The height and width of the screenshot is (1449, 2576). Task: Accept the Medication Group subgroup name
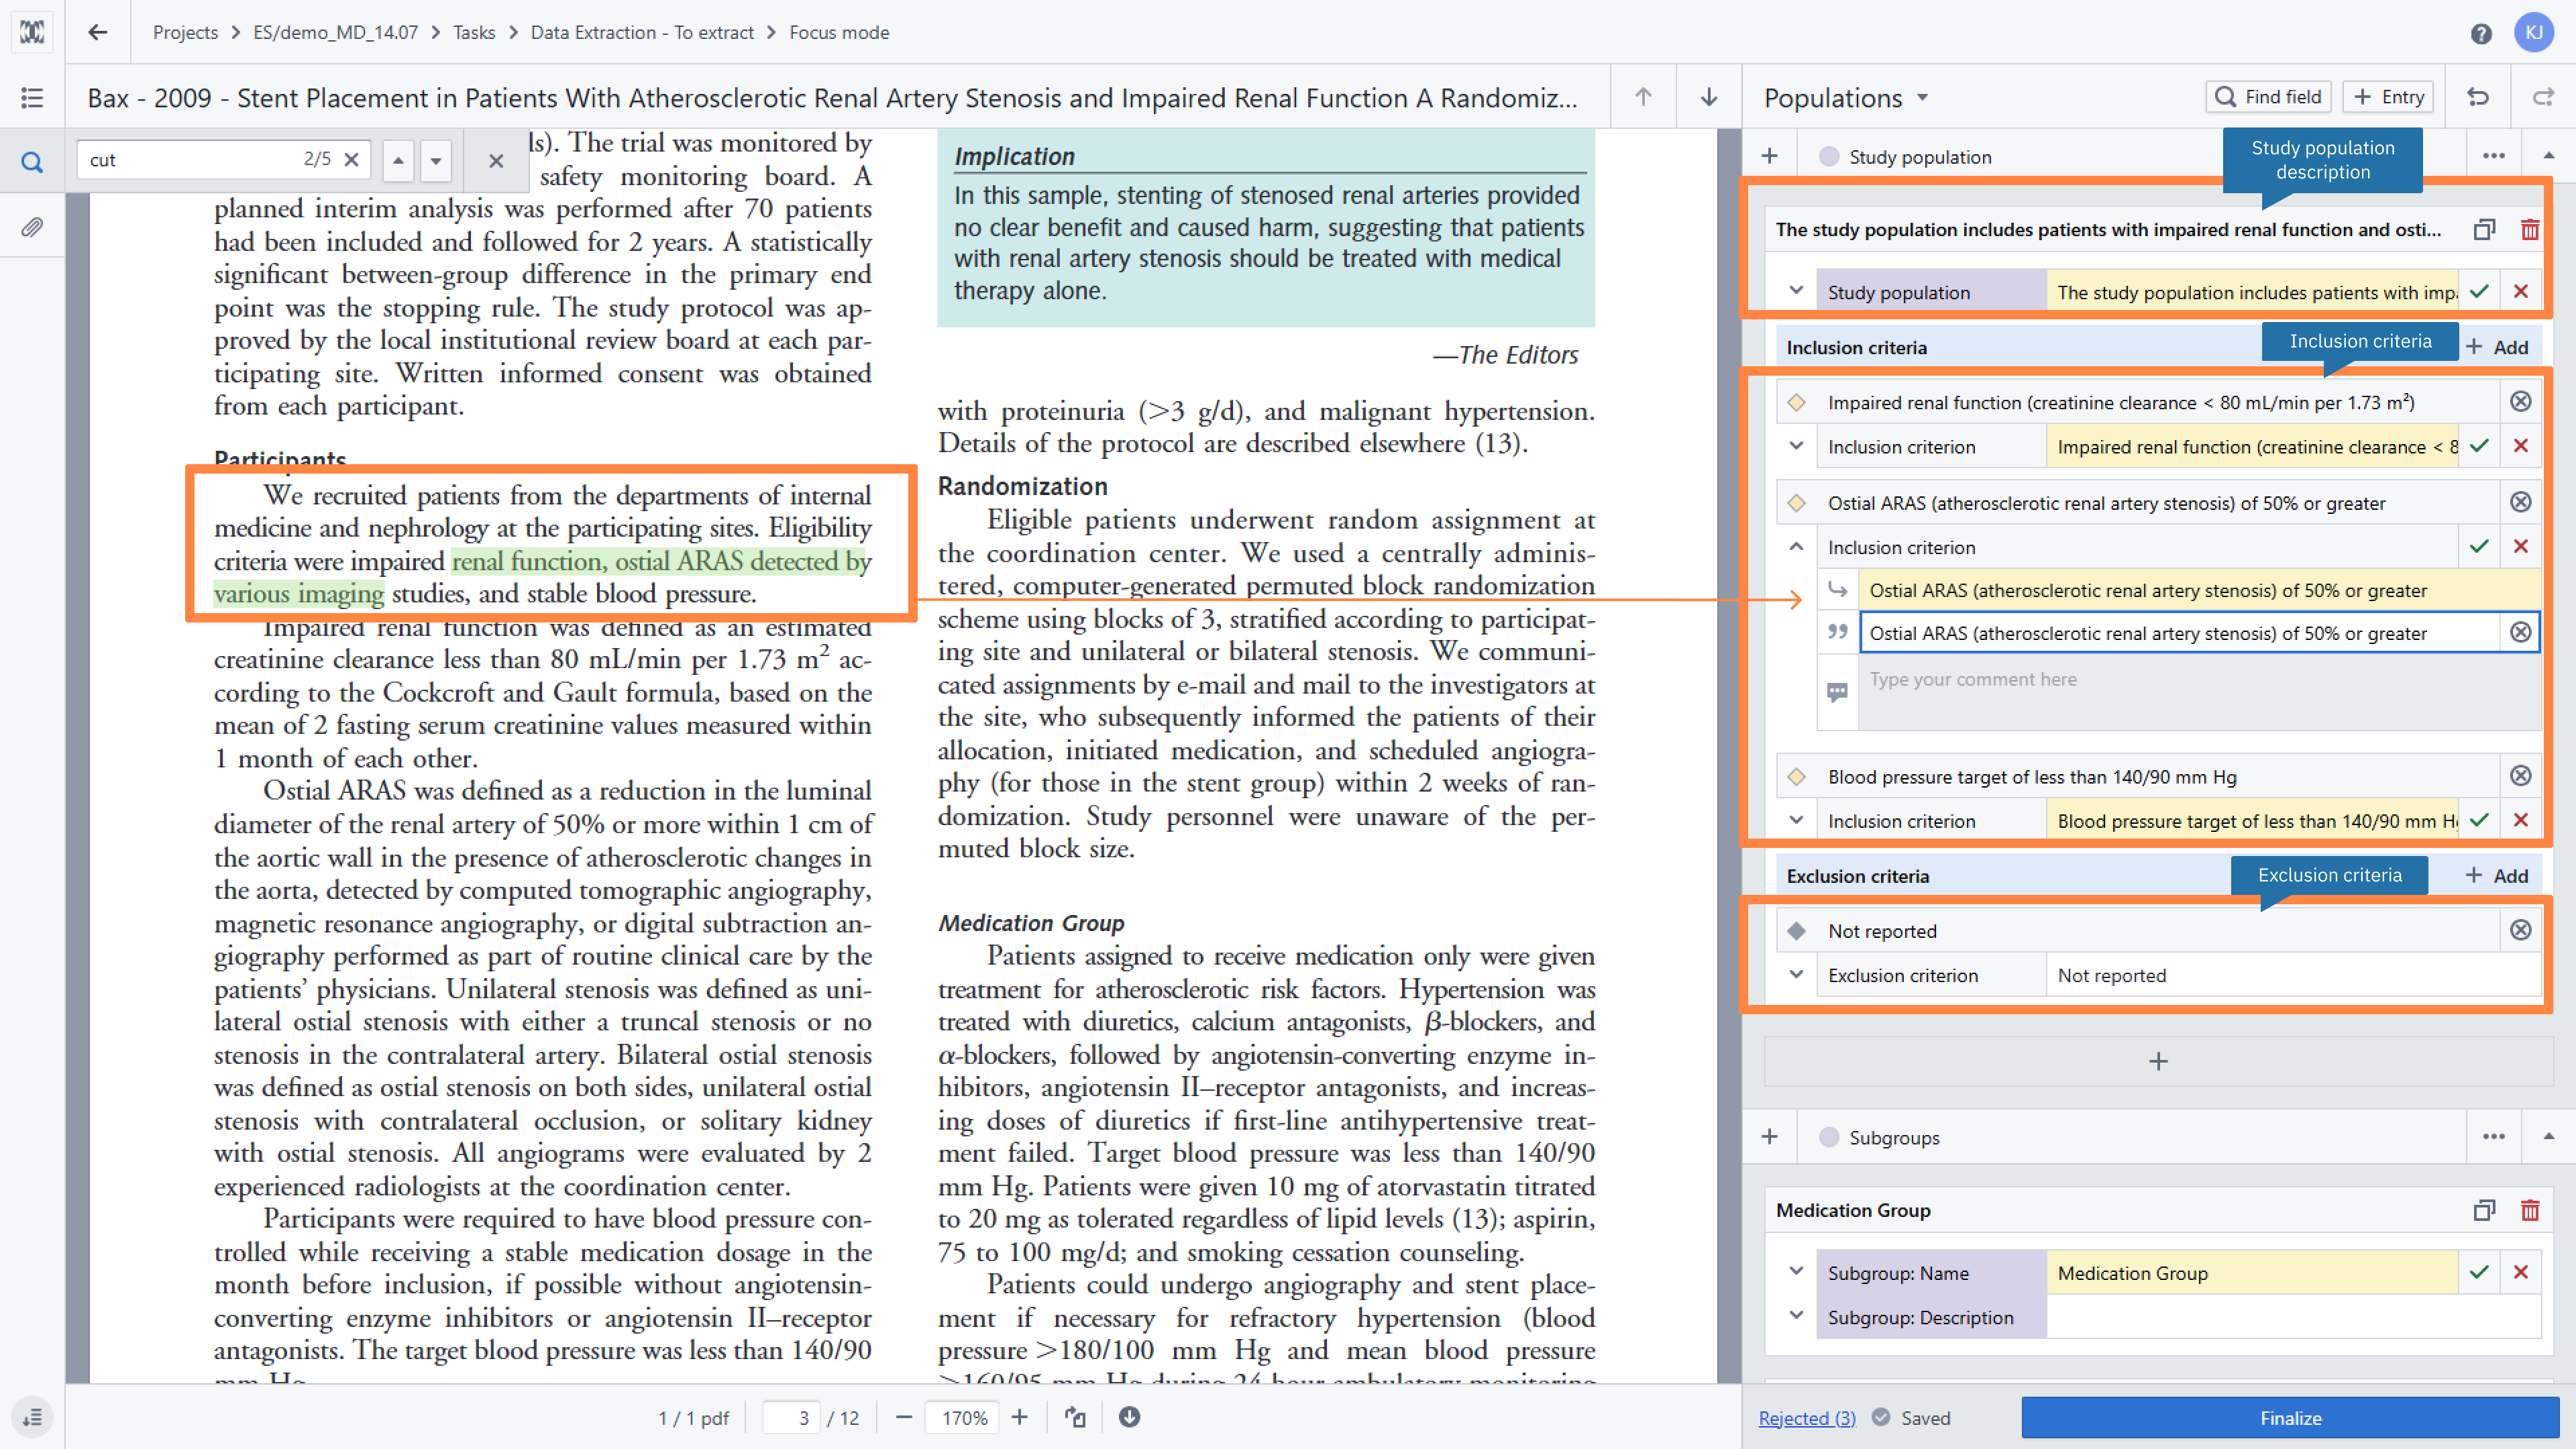(x=2479, y=1272)
